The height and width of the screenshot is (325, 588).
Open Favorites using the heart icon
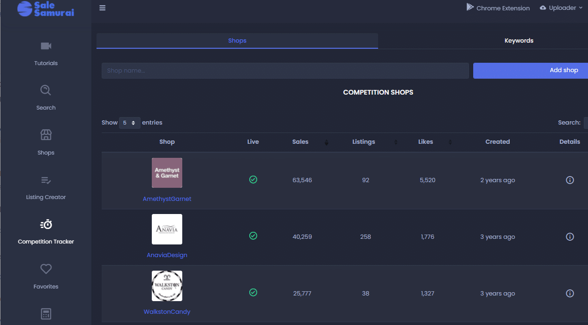point(45,275)
